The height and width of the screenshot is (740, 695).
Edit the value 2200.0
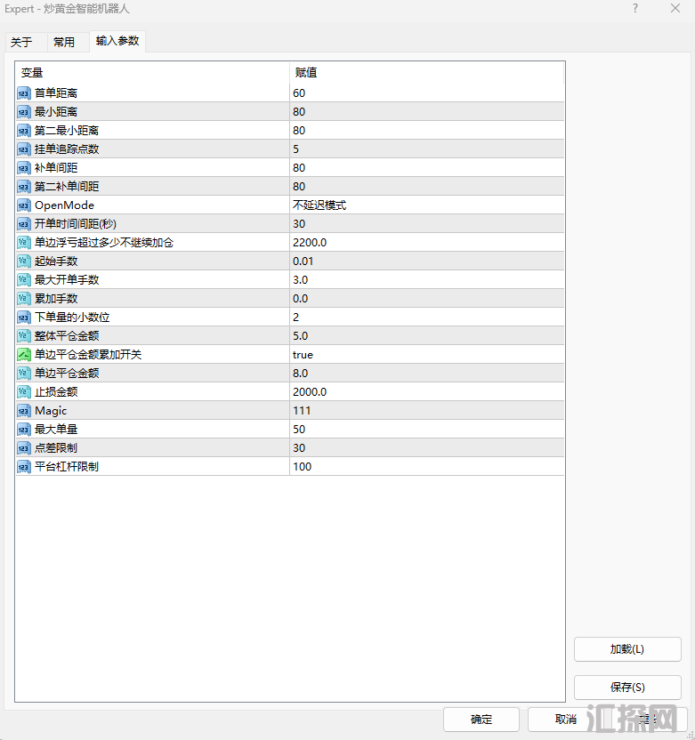tap(427, 243)
